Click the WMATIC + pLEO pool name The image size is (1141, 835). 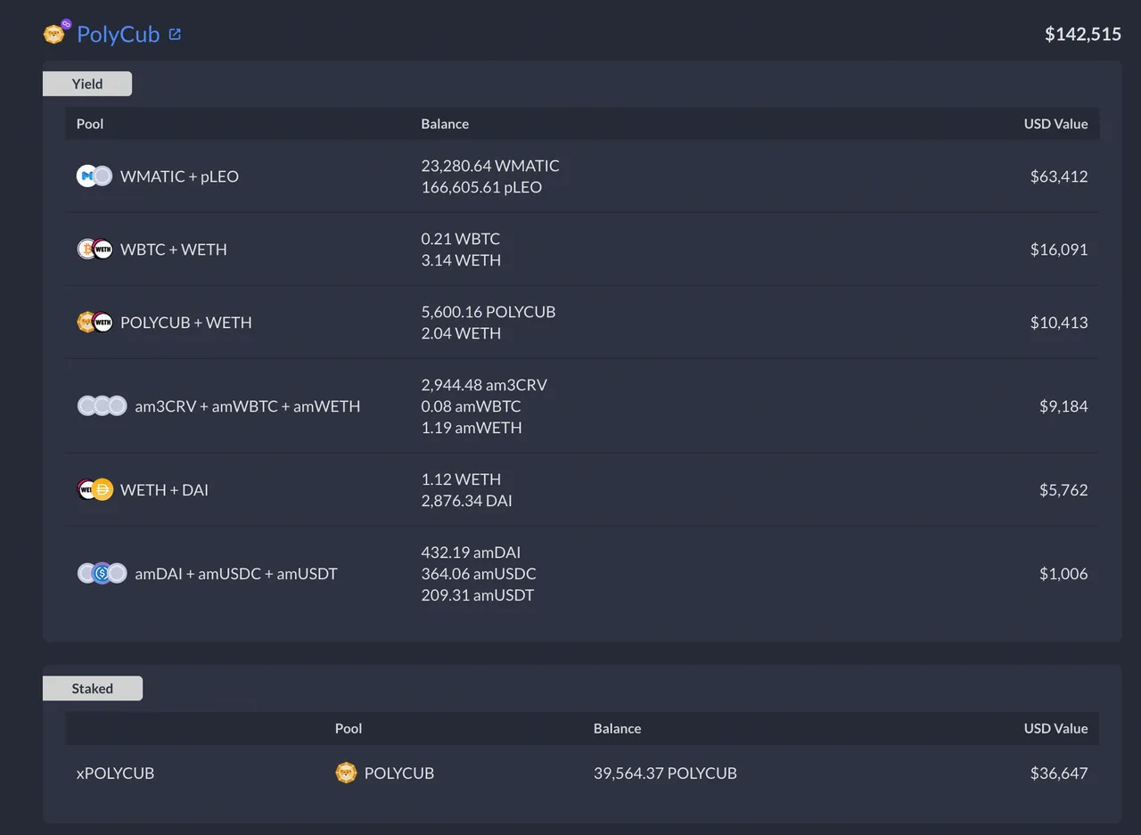click(179, 176)
